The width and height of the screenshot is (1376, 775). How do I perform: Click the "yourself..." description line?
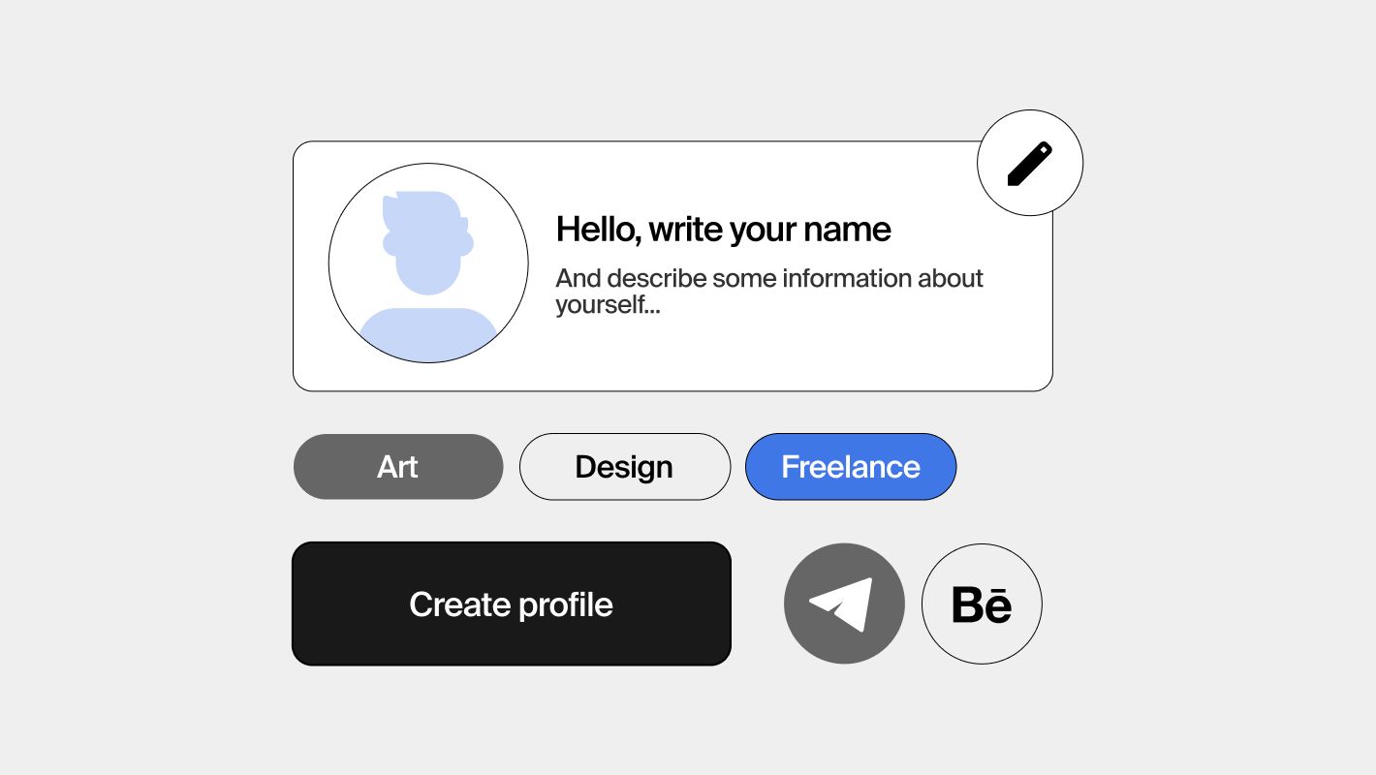(608, 306)
